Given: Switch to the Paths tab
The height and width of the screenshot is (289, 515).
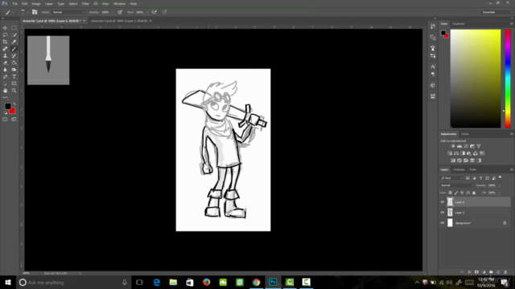Looking at the screenshot, I should pyautogui.click(x=473, y=169).
